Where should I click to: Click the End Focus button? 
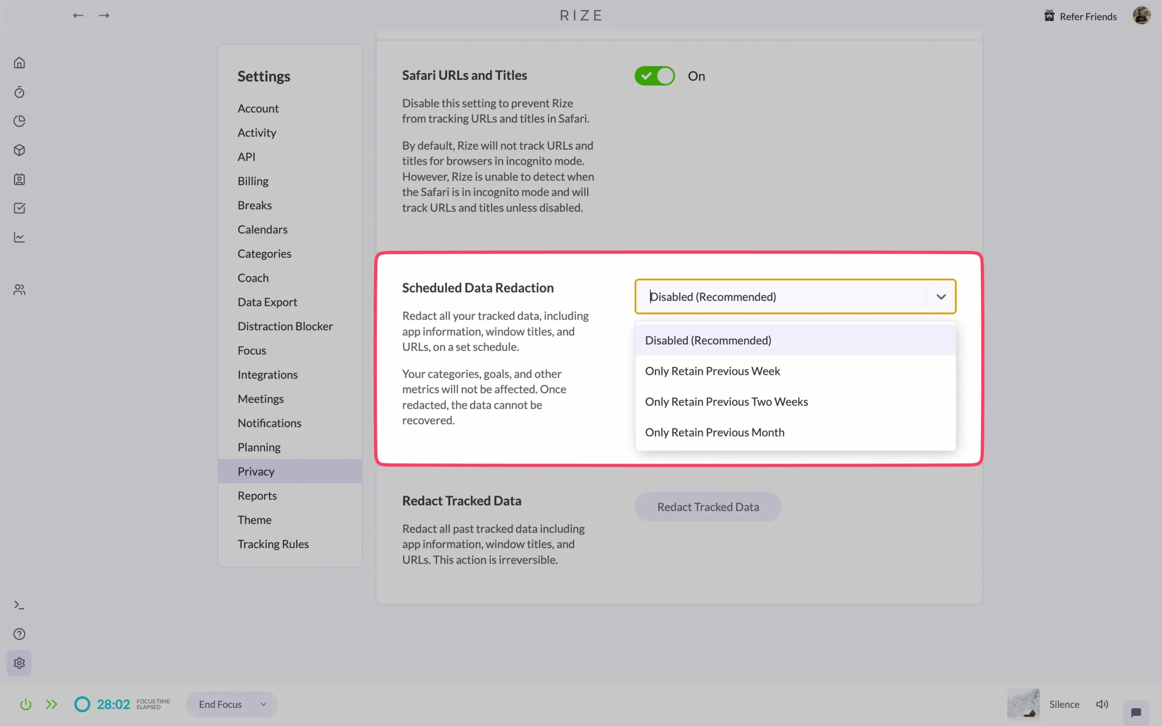coord(220,704)
